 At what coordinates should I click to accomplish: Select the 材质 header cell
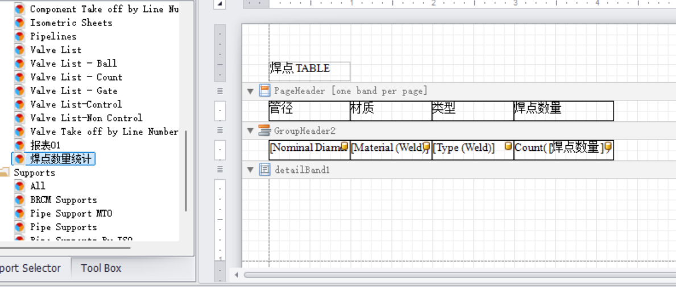(391, 111)
